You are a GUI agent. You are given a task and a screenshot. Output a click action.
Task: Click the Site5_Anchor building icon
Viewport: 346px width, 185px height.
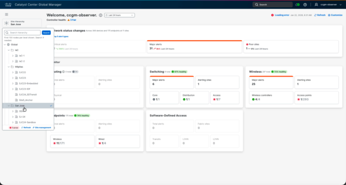click(16, 100)
